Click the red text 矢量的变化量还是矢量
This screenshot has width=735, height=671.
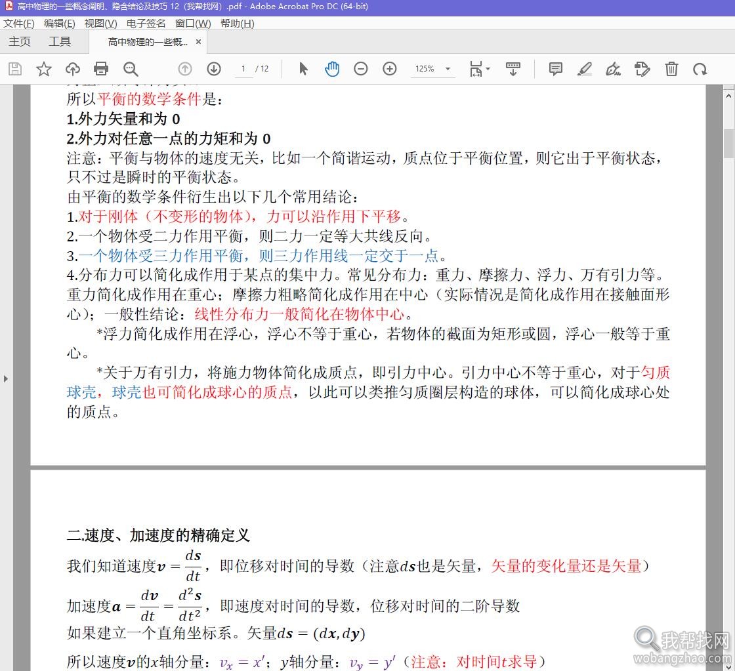566,566
